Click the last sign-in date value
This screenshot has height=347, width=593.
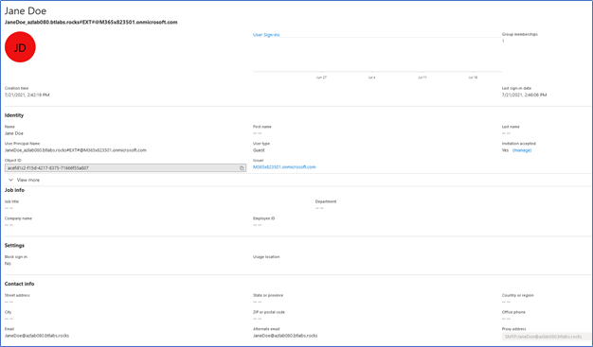coord(524,95)
